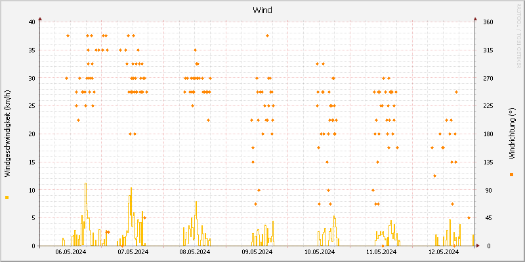Image resolution: width=525 pixels, height=262 pixels.
Task: Click the left axis value 40
Action: point(32,22)
